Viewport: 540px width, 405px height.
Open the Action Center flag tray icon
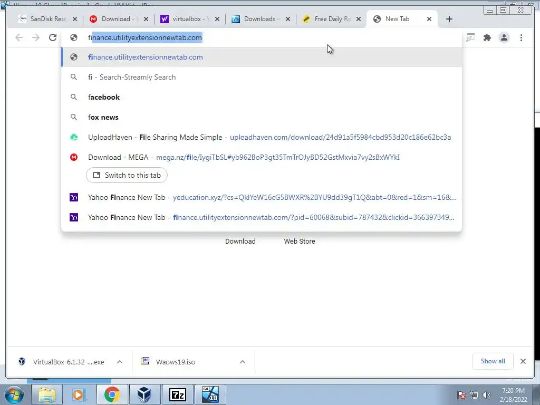(461, 395)
